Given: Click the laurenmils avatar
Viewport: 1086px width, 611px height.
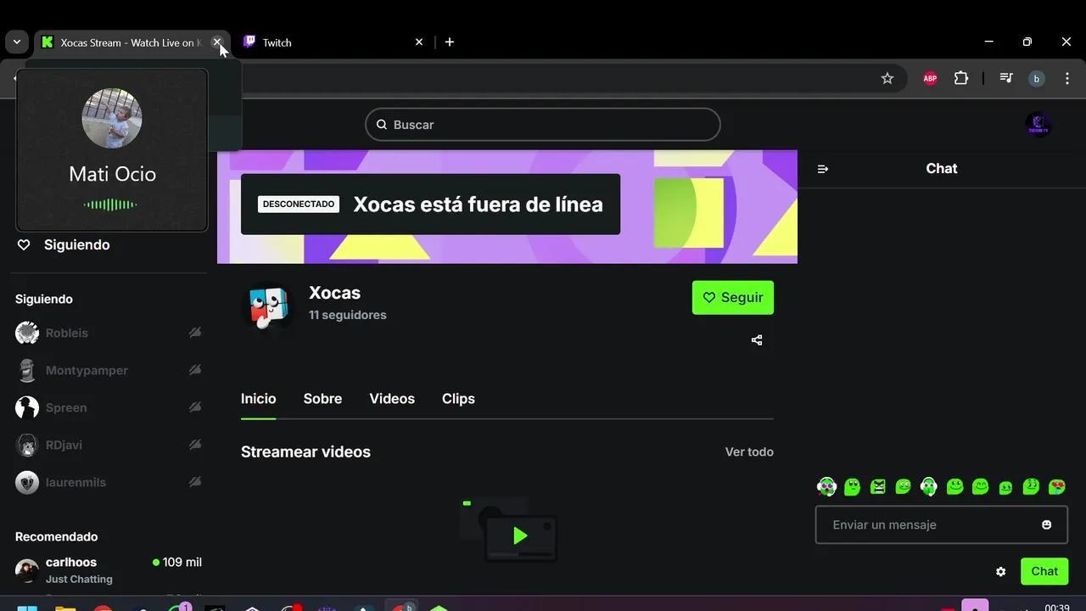Looking at the screenshot, I should point(27,483).
